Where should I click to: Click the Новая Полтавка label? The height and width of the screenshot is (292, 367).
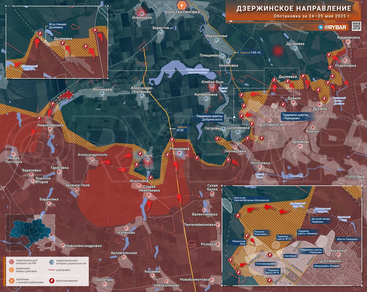point(13,159)
